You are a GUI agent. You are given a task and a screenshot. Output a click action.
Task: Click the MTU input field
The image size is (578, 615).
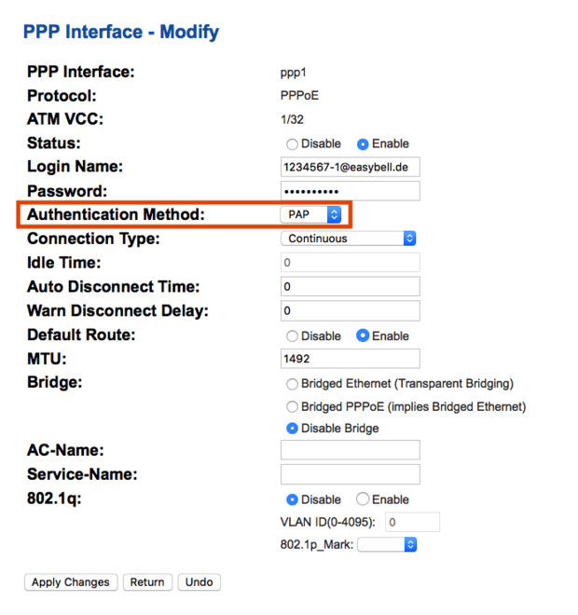pos(350,359)
